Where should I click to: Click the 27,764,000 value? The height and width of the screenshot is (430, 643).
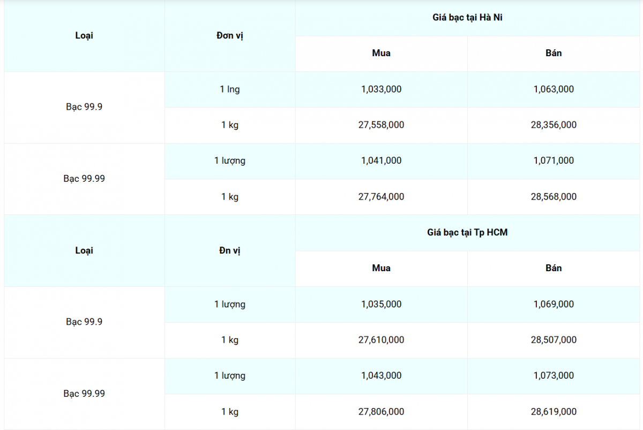tap(381, 197)
